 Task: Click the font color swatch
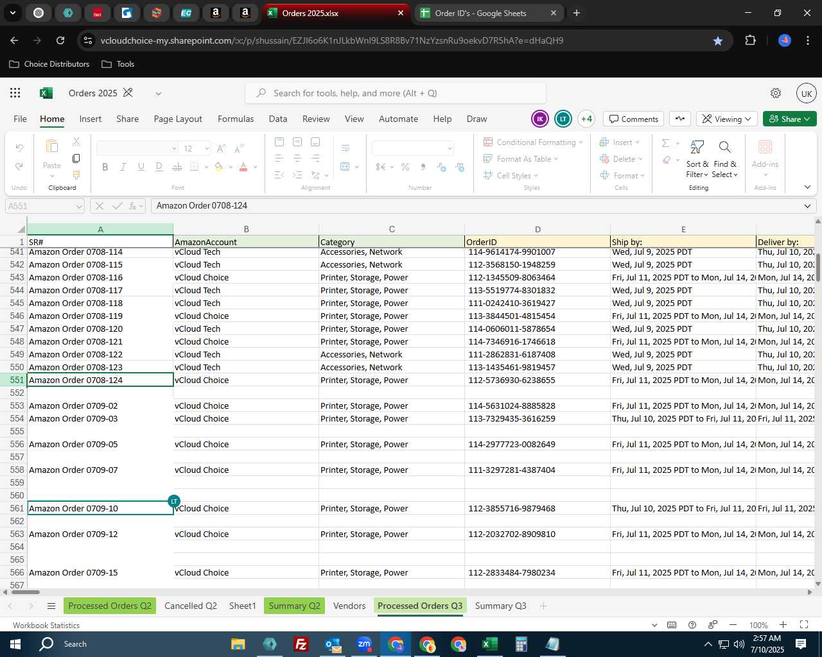[x=243, y=167]
